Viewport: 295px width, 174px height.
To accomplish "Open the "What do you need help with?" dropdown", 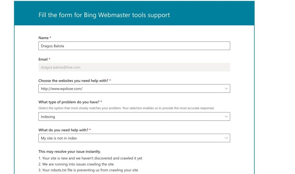I will (x=134, y=138).
